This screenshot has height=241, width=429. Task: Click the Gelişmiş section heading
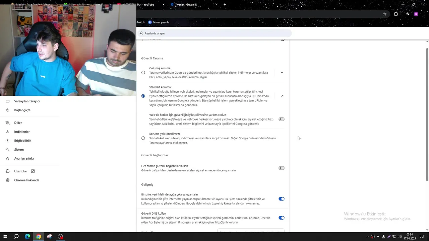(x=147, y=185)
